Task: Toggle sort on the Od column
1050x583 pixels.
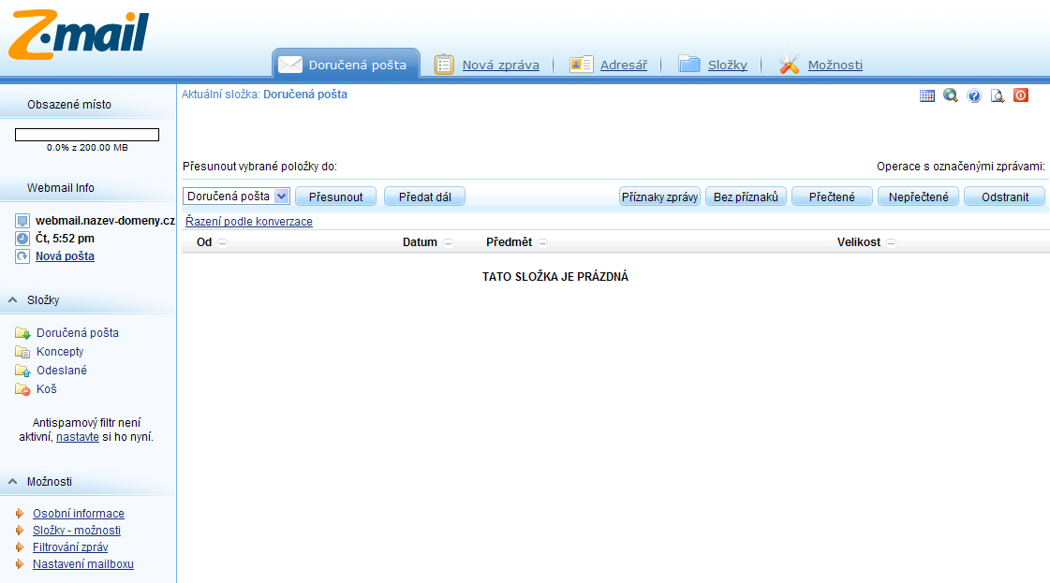Action: click(222, 243)
